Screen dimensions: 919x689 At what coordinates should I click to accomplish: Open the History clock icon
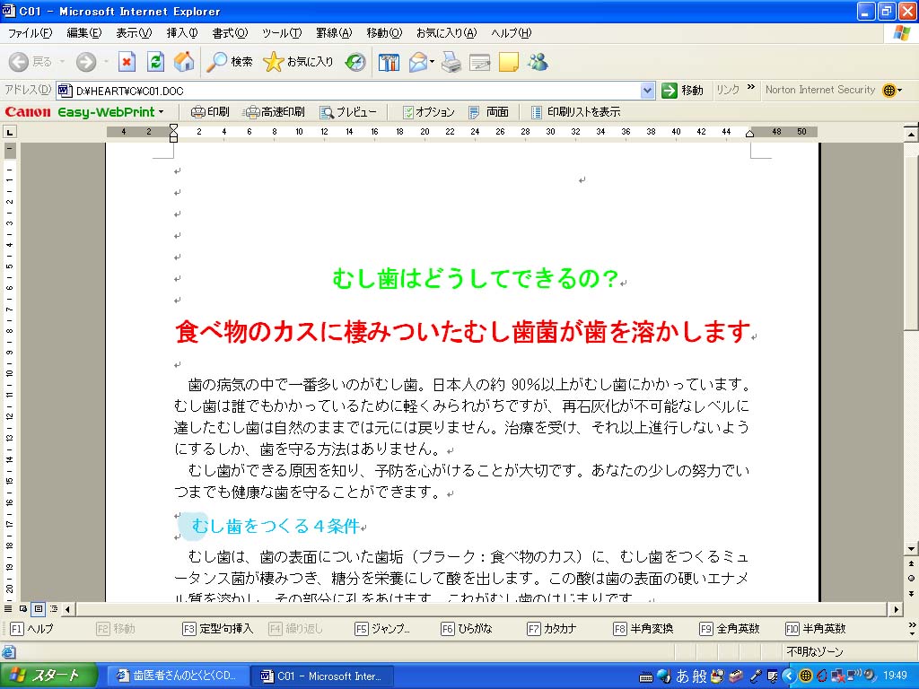pyautogui.click(x=355, y=62)
